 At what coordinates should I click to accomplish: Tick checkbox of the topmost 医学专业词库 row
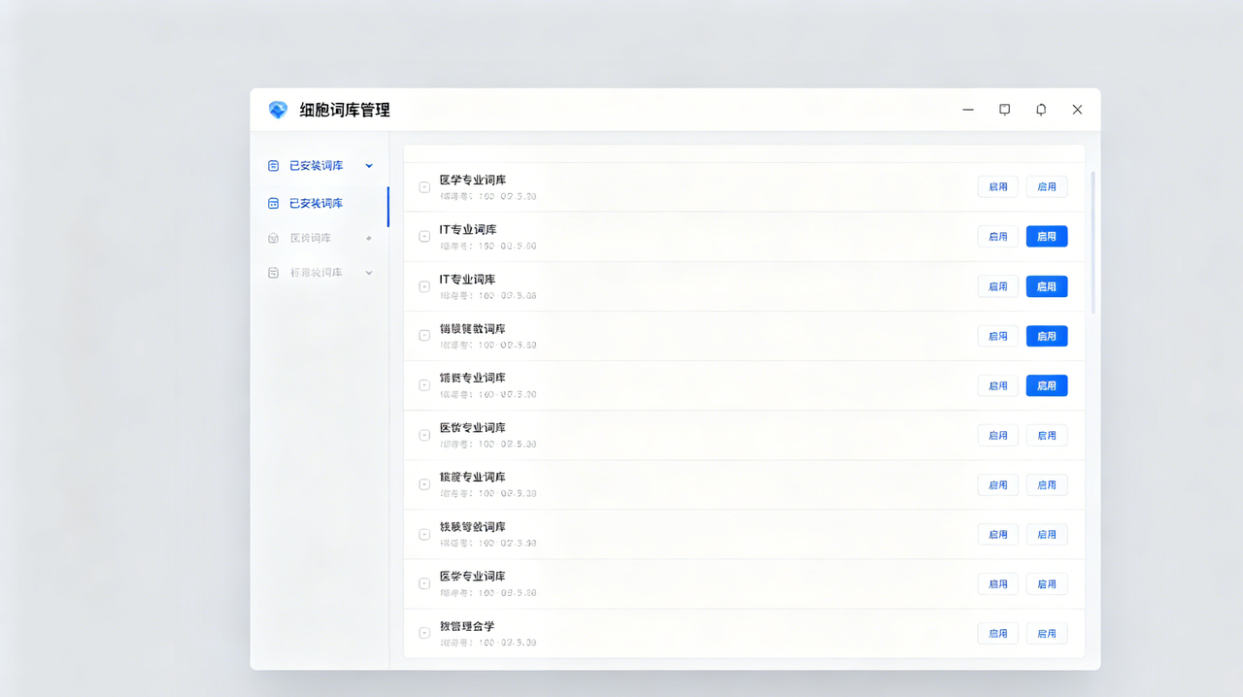click(424, 187)
